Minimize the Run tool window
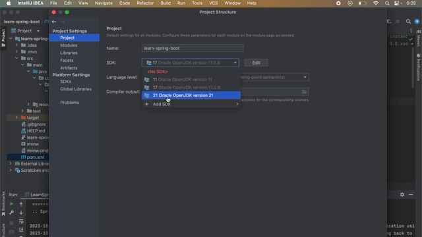Screen dimensions: 422x237 coord(411,194)
